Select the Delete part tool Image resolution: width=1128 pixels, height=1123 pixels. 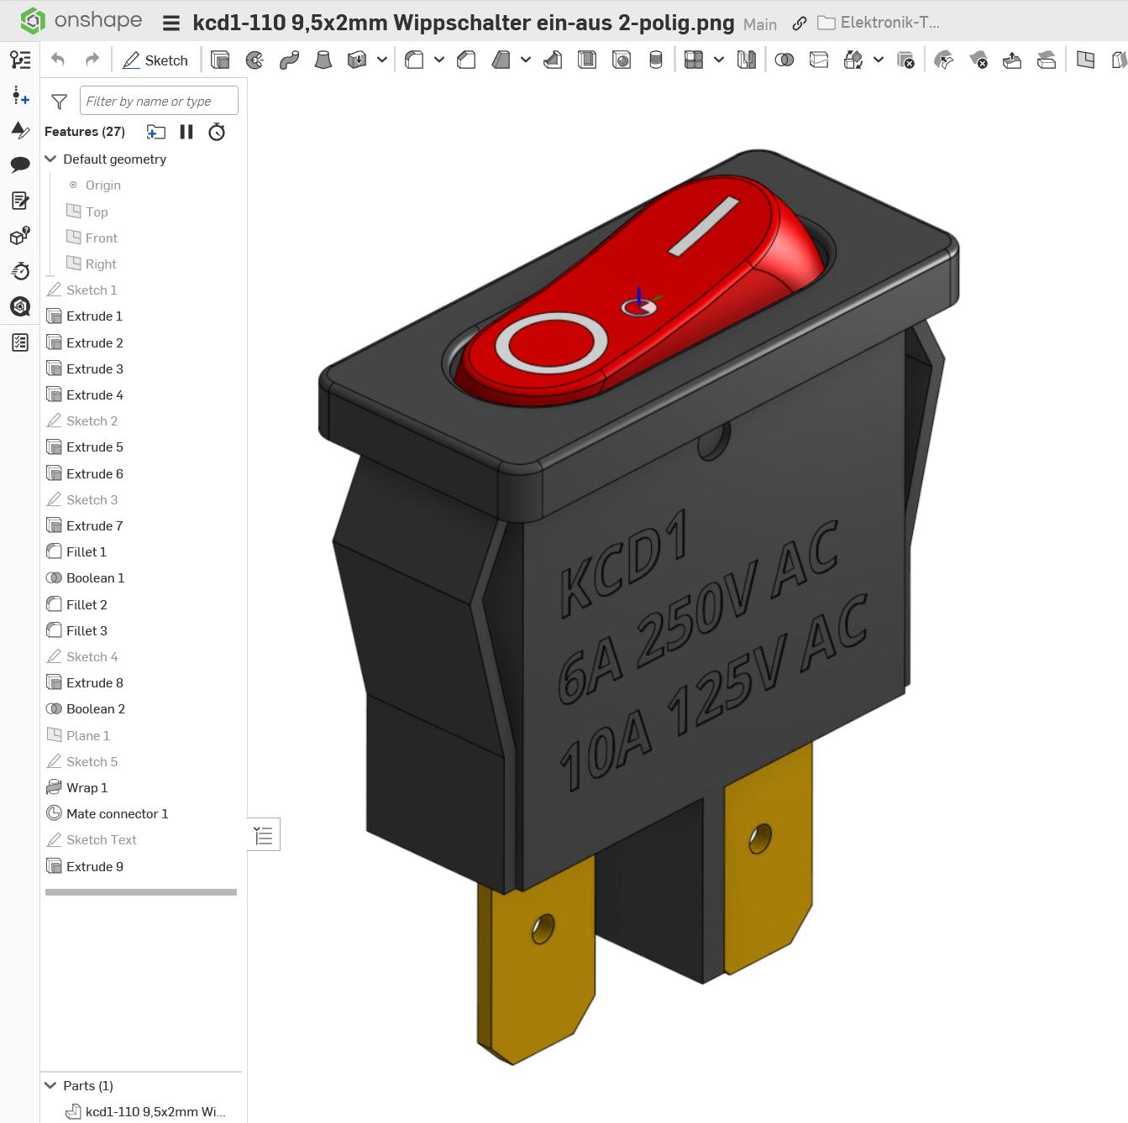point(905,60)
